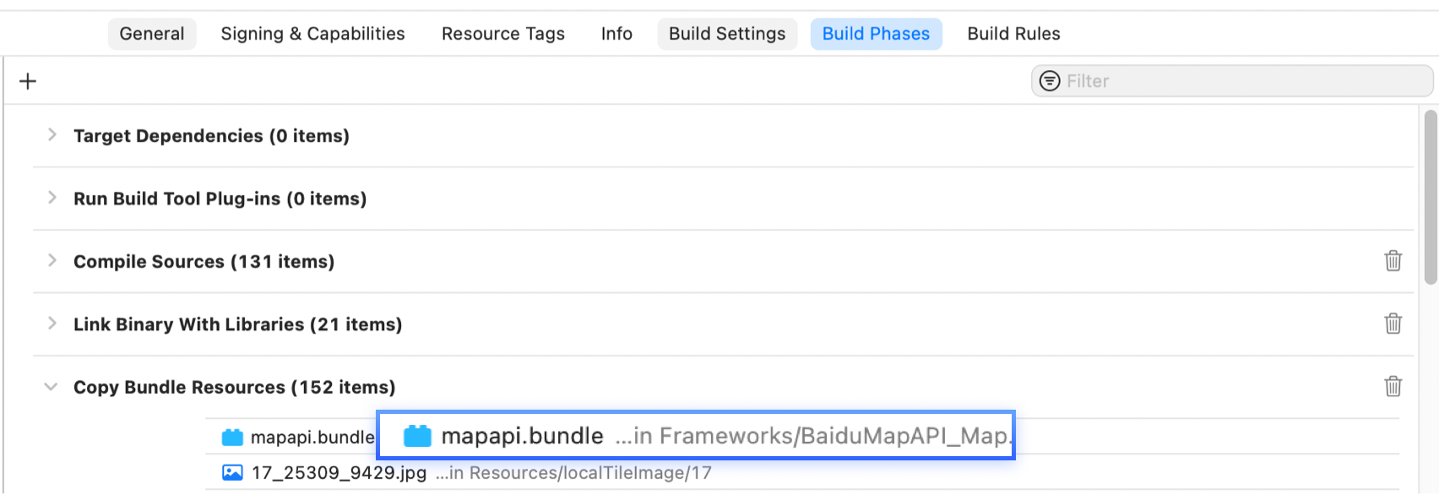
Task: Expand Link Binary With Libraries chevron
Action: (x=52, y=324)
